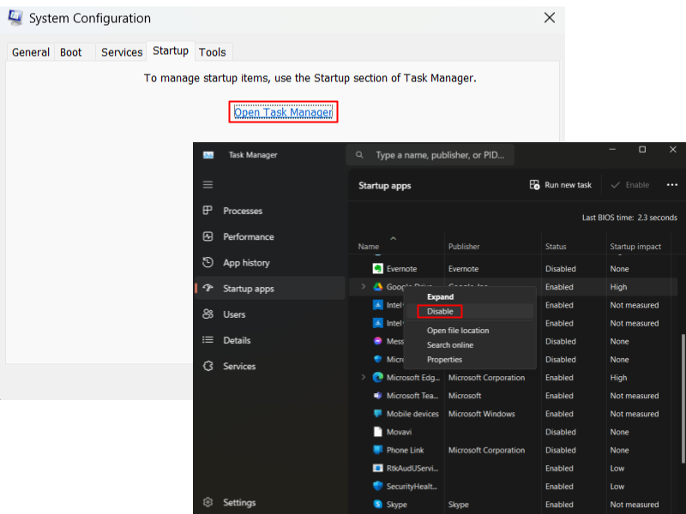Click the Open Task Manager link

[x=283, y=112]
